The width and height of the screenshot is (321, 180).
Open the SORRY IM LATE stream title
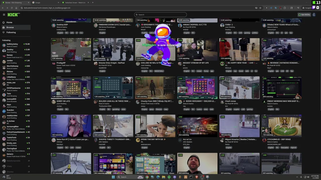click(x=63, y=101)
